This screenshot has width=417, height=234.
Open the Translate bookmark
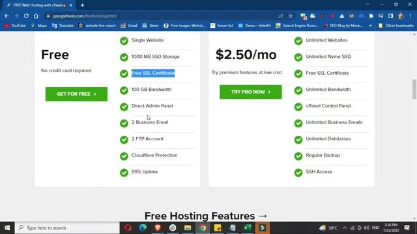(x=63, y=25)
